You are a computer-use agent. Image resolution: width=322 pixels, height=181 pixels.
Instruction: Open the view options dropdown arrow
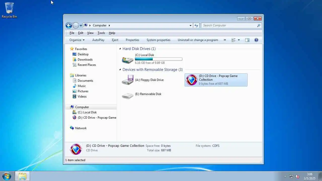pyautogui.click(x=239, y=40)
